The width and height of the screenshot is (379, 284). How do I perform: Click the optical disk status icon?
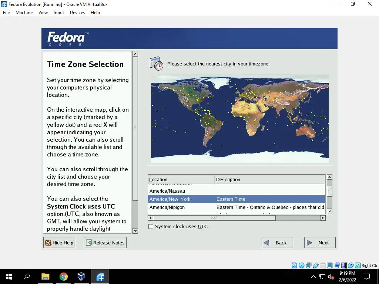[x=301, y=266]
